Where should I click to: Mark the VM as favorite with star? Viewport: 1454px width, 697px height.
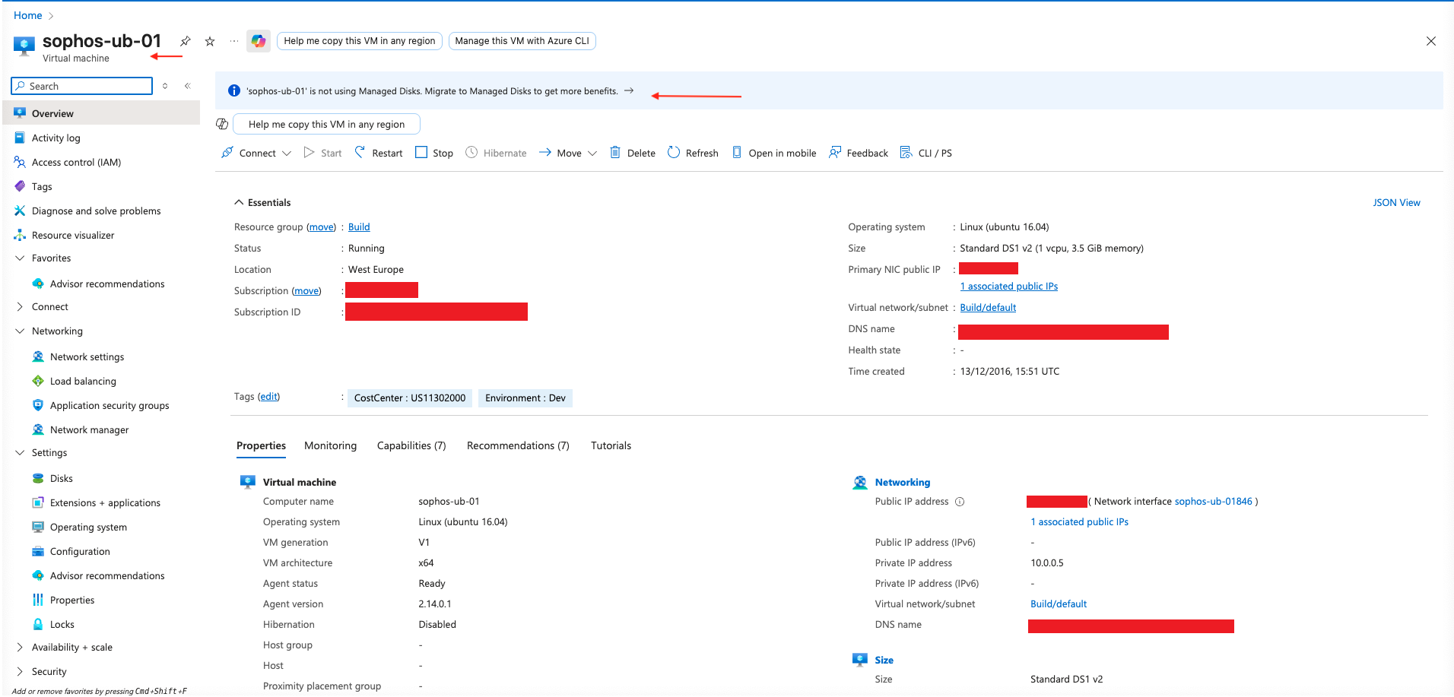210,41
